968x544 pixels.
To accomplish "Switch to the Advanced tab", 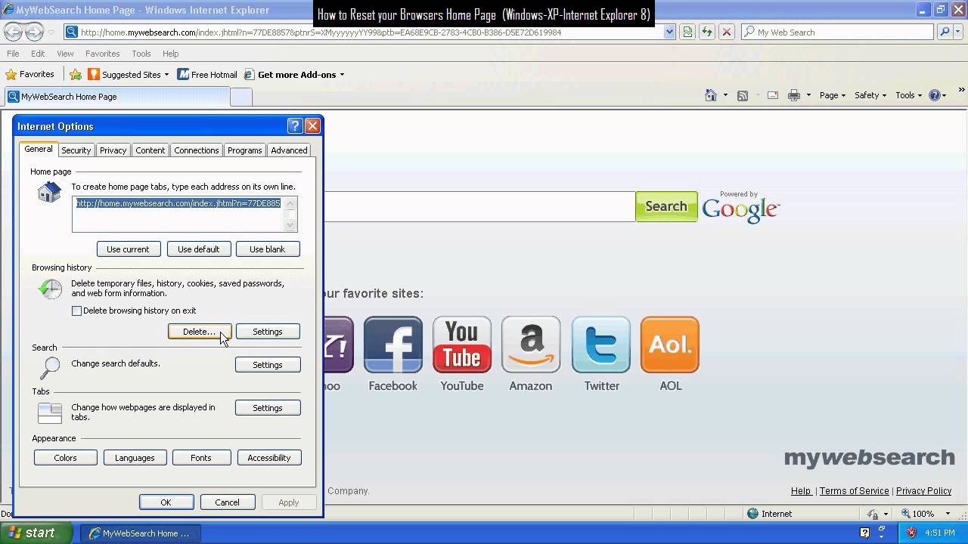I will coord(289,150).
